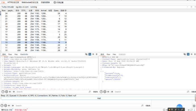Image resolution: width=196 pixels, height=111 pixels.
Task: Select the Raw tab in the response panel
Action: point(108,54)
